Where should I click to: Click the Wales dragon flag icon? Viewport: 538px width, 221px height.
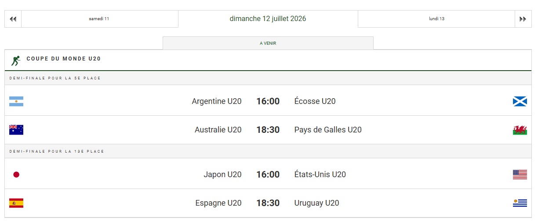pos(520,130)
